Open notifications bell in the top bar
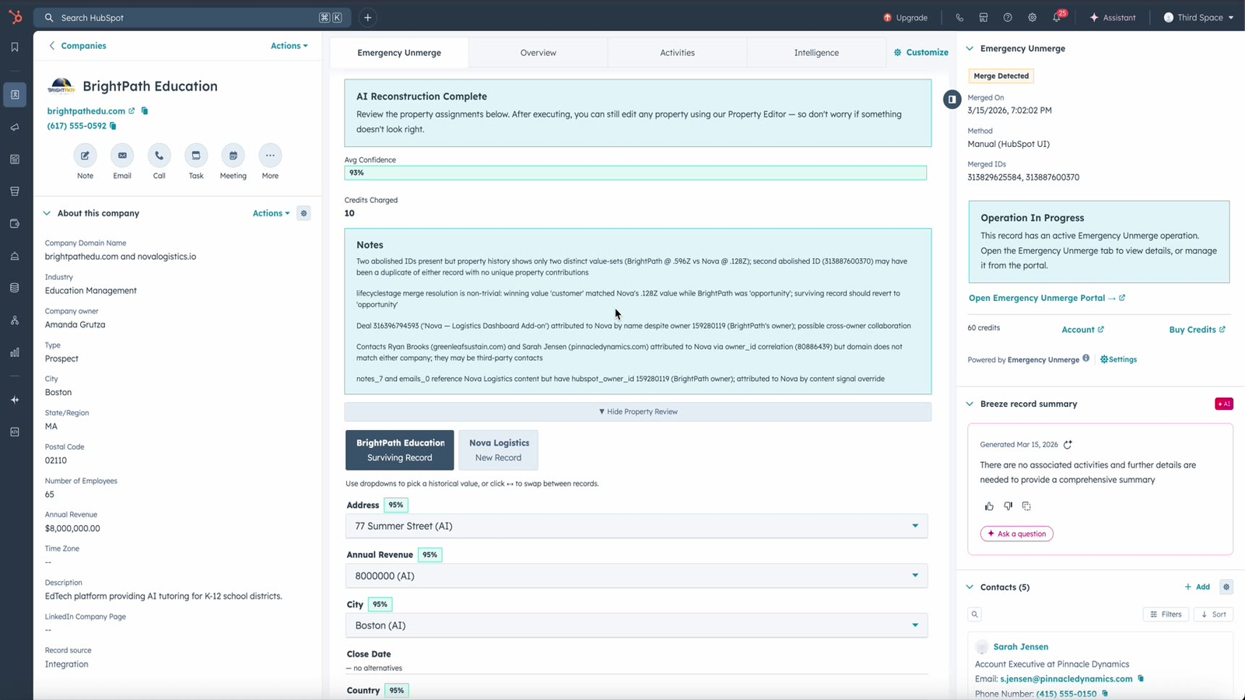Screen dimensions: 1245x700 [x=1057, y=17]
